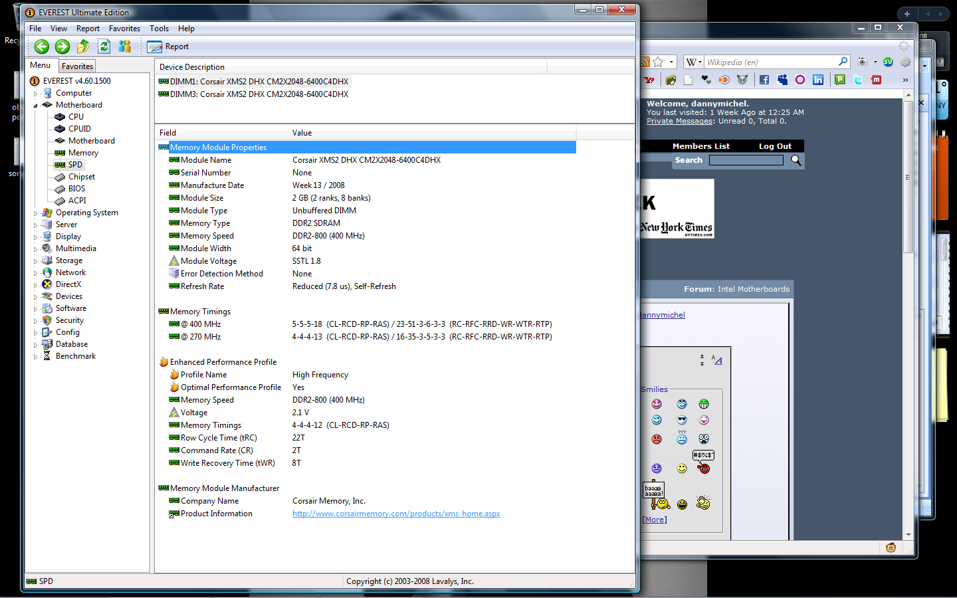The height and width of the screenshot is (598, 957).
Task: Expand the Operating System node
Action: (x=36, y=213)
